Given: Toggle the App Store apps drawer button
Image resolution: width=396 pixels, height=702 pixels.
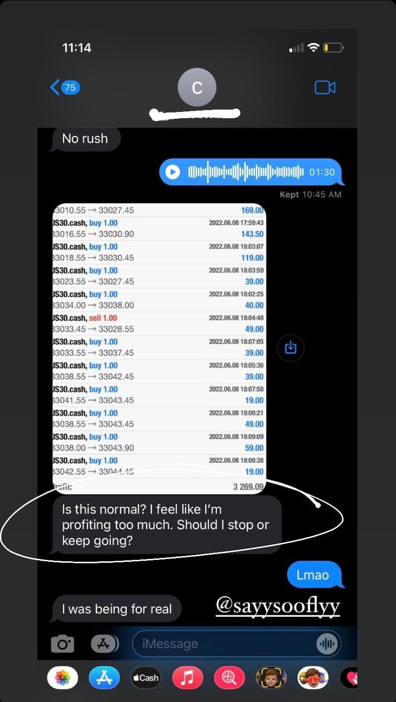Looking at the screenshot, I should pos(104,644).
